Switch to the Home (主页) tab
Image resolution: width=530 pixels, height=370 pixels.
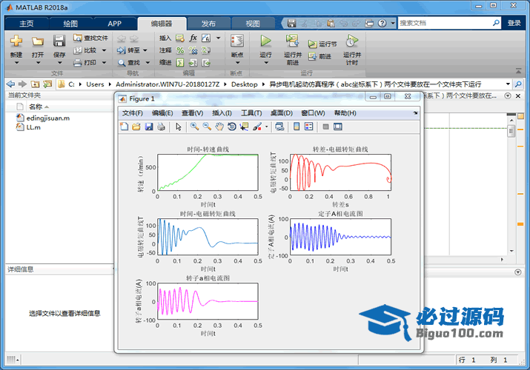point(27,23)
